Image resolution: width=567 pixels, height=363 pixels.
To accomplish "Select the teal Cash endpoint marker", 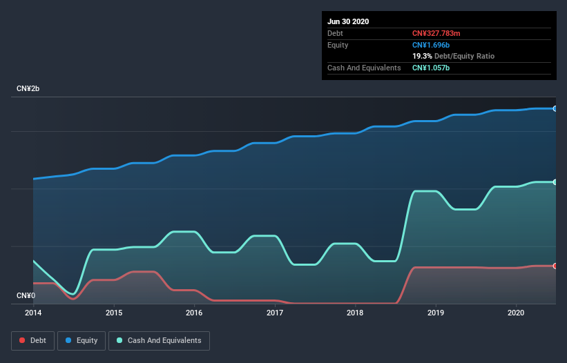I will 555,182.
